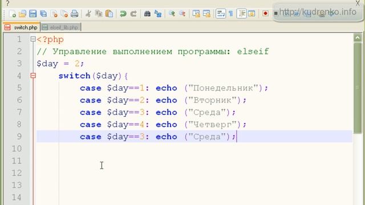The width and height of the screenshot is (365, 205).
Task: Click the Open file folder icon
Action: click(x=23, y=14)
